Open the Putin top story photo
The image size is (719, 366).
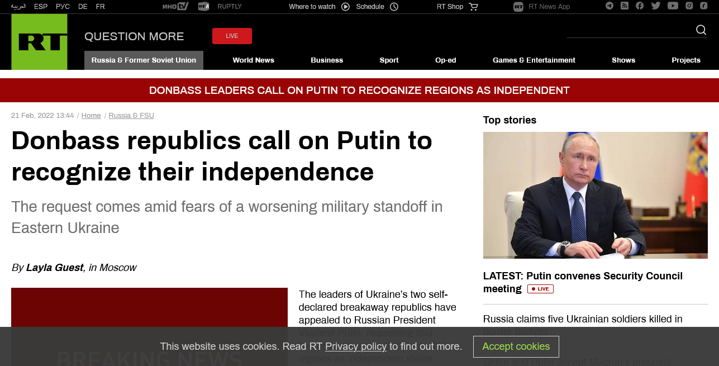tap(596, 195)
